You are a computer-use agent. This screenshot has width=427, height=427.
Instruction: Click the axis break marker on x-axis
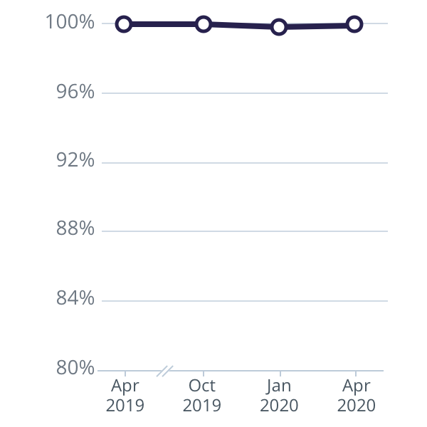165,371
